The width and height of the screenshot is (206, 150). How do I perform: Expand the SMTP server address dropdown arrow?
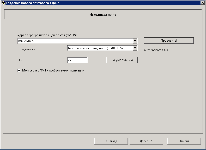(135, 41)
